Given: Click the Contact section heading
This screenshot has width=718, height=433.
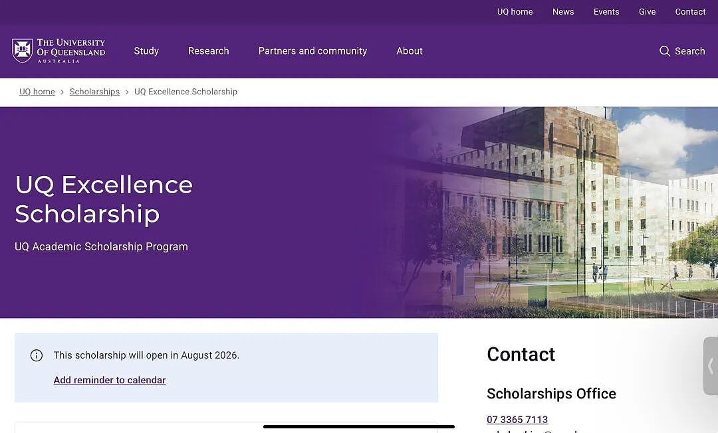Looking at the screenshot, I should tap(521, 355).
